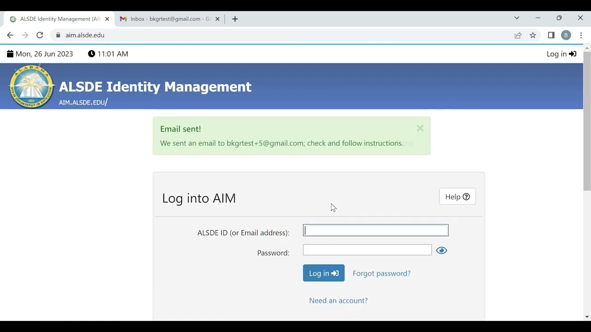Open a new browser tab
The height and width of the screenshot is (332, 591).
(235, 19)
